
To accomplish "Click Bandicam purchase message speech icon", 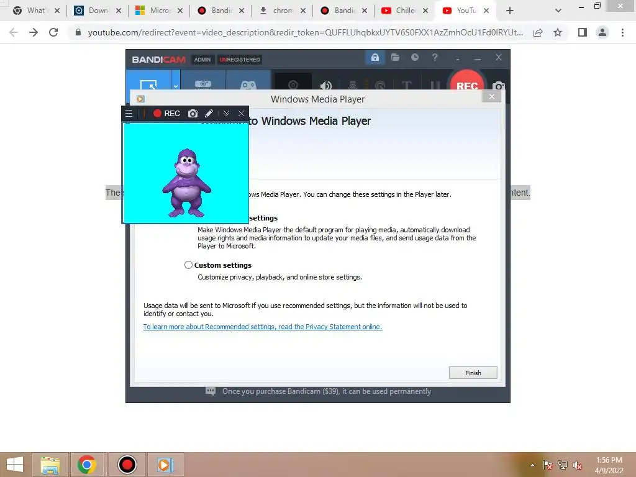I will tap(210, 391).
